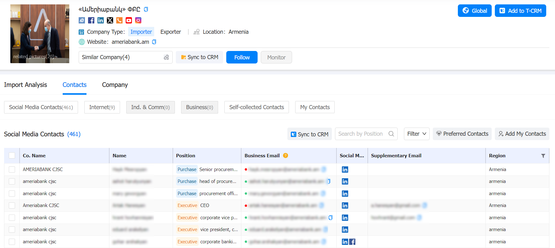This screenshot has height=248, width=555.
Task: Open LinkedIn profile in the corporate banking row
Action: click(345, 242)
